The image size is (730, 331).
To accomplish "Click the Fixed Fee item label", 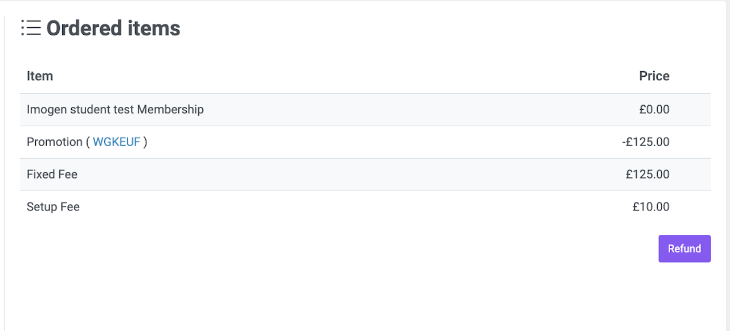I will (52, 175).
